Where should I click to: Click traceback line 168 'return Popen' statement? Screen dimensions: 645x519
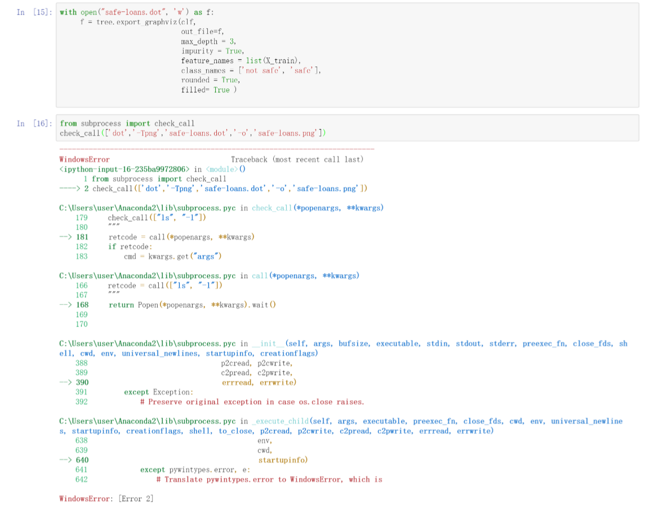[192, 305]
